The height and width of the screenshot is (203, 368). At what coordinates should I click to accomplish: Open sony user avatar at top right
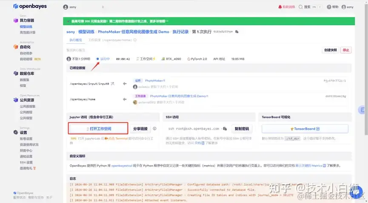pos(344,7)
